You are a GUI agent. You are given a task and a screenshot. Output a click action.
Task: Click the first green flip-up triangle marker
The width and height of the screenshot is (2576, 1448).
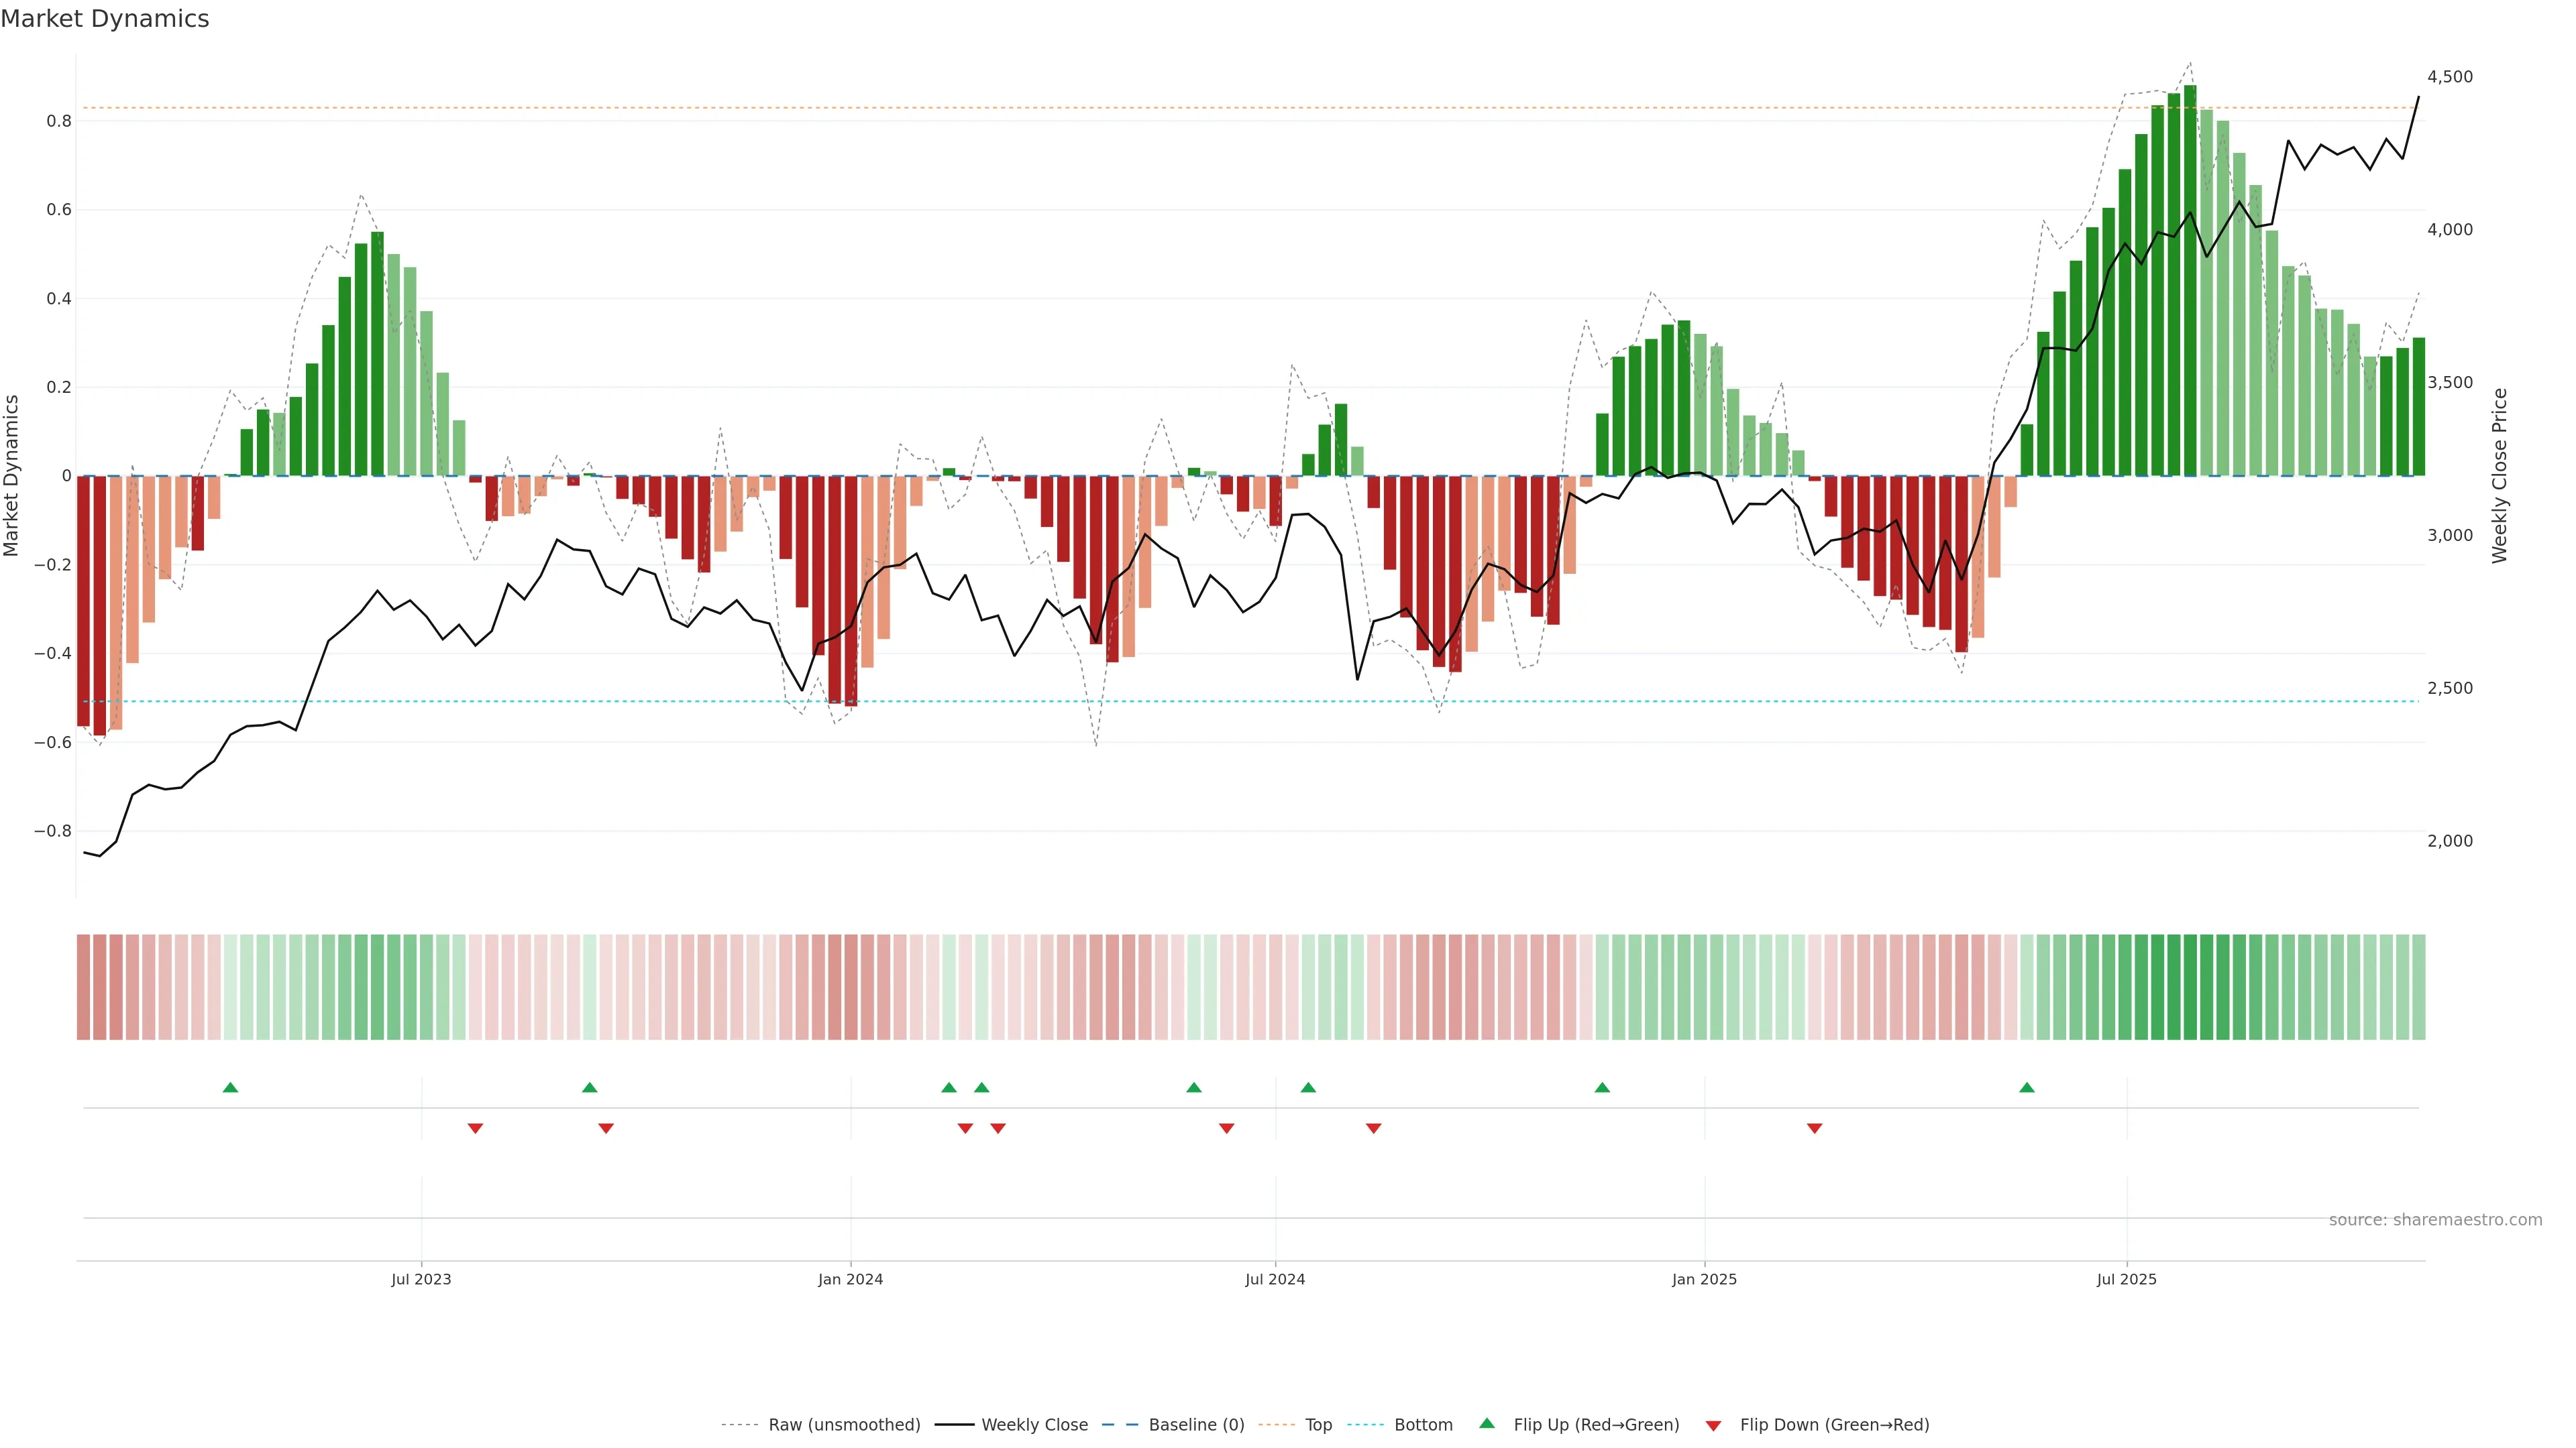pos(230,1087)
